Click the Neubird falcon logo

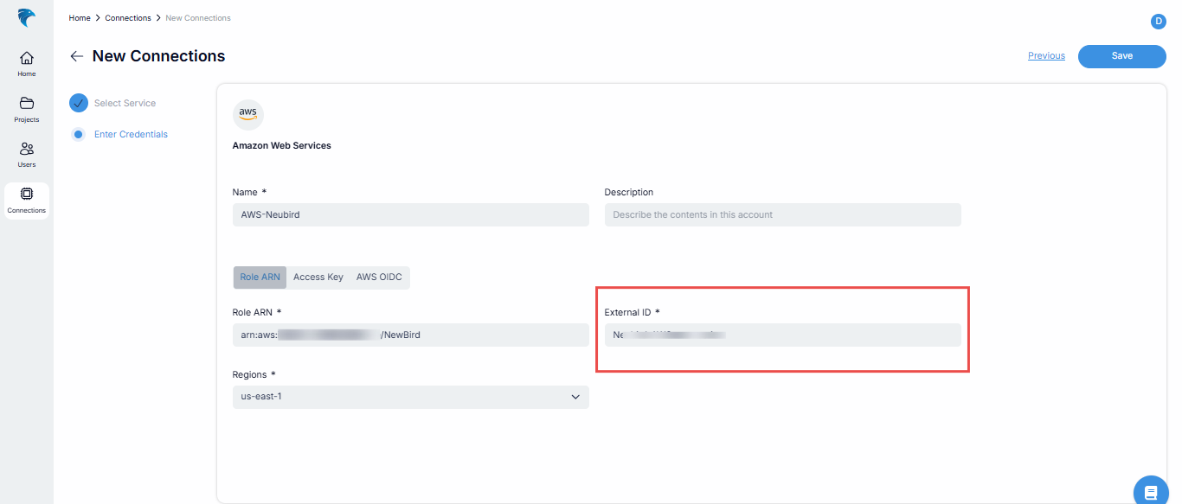tap(27, 17)
